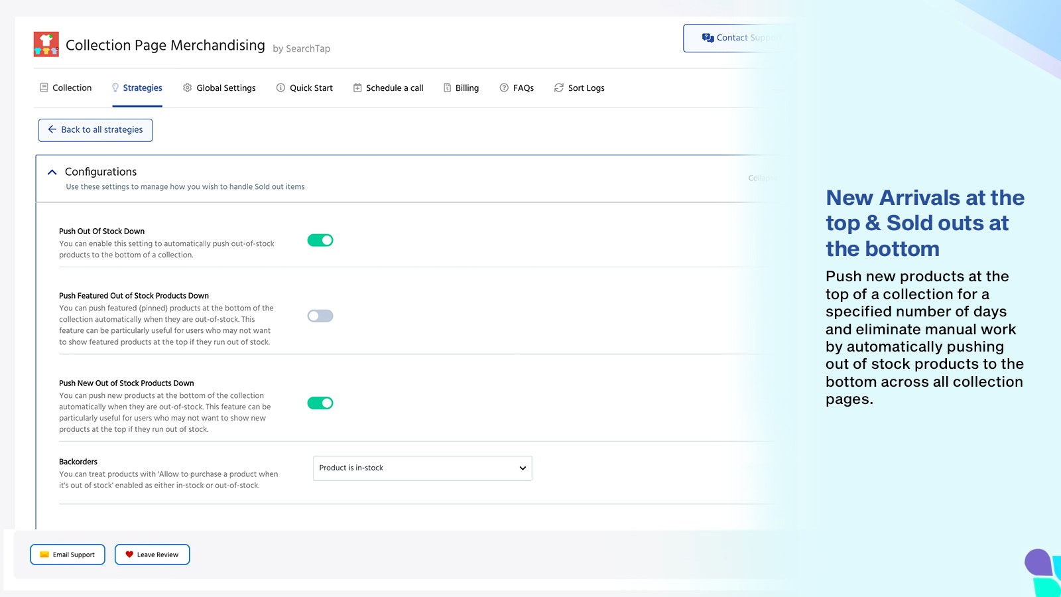Click the 'Backorders' label
Screen dimensions: 1061x597
click(x=78, y=462)
